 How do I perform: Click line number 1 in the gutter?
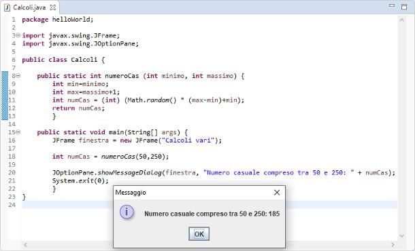click(x=14, y=20)
